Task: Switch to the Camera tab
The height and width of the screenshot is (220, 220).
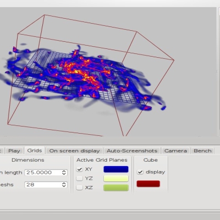Action: point(175,151)
